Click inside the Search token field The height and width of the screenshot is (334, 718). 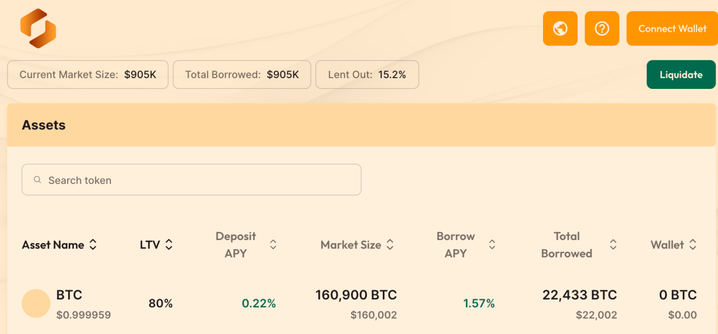pos(191,179)
